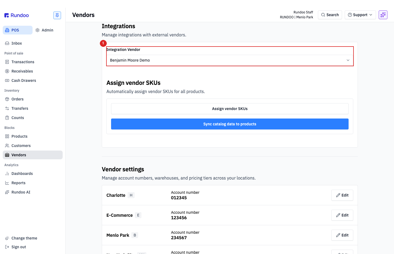Screen dimensions: 394x254
Task: Open the Support dropdown menu
Action: (x=360, y=15)
